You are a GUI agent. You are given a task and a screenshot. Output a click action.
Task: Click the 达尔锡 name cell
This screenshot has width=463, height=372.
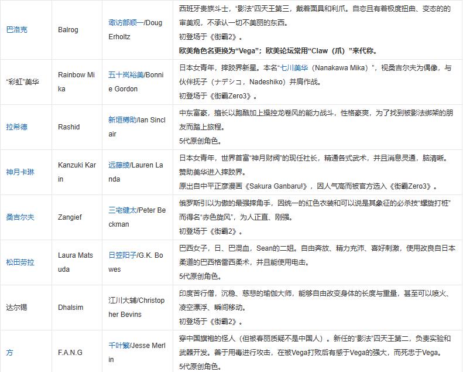point(16,308)
